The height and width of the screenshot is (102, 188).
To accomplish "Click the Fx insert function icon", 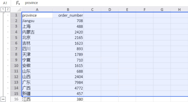I will coord(18,3).
